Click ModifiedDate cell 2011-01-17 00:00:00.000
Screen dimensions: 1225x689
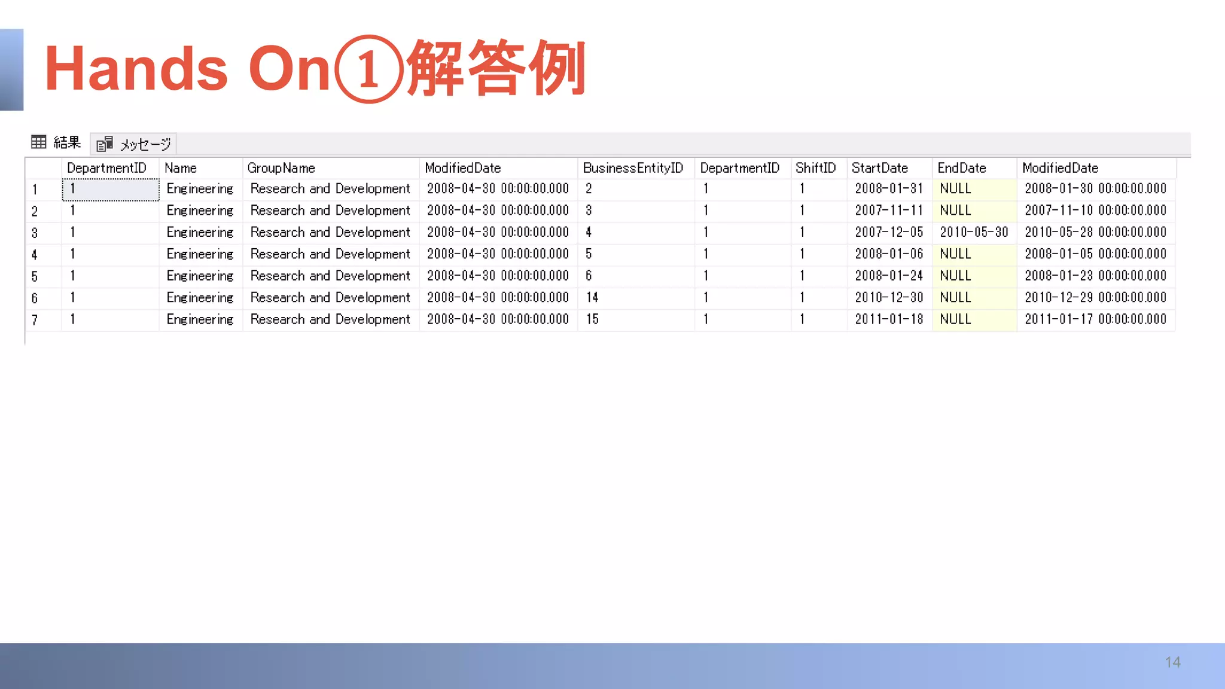coord(1096,319)
